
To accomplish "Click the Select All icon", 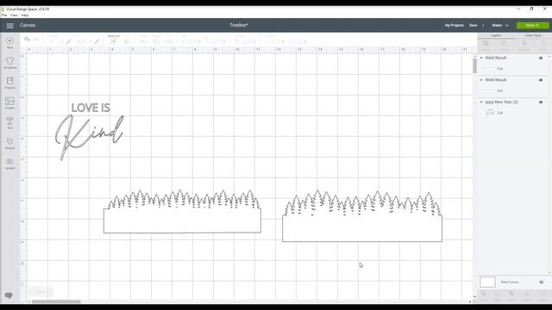I will (113, 40).
